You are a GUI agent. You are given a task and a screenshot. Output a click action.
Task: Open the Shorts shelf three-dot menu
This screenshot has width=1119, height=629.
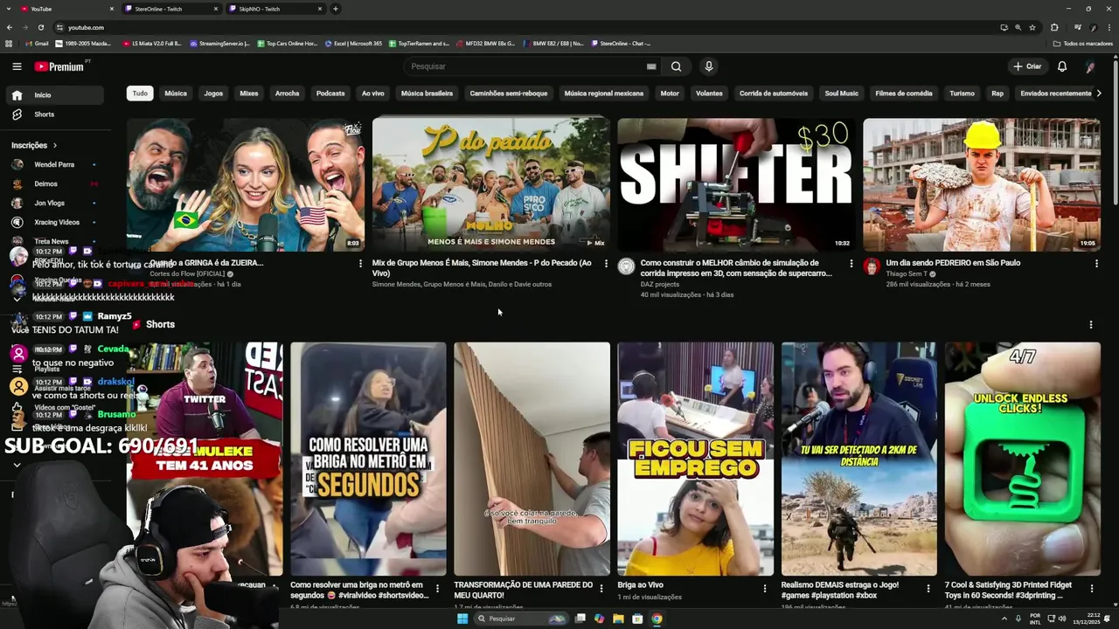pyautogui.click(x=1090, y=324)
